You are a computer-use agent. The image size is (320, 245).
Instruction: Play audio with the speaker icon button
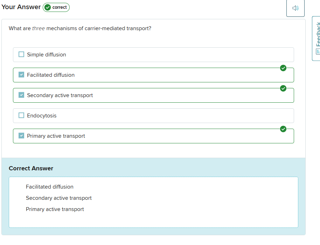click(x=295, y=8)
